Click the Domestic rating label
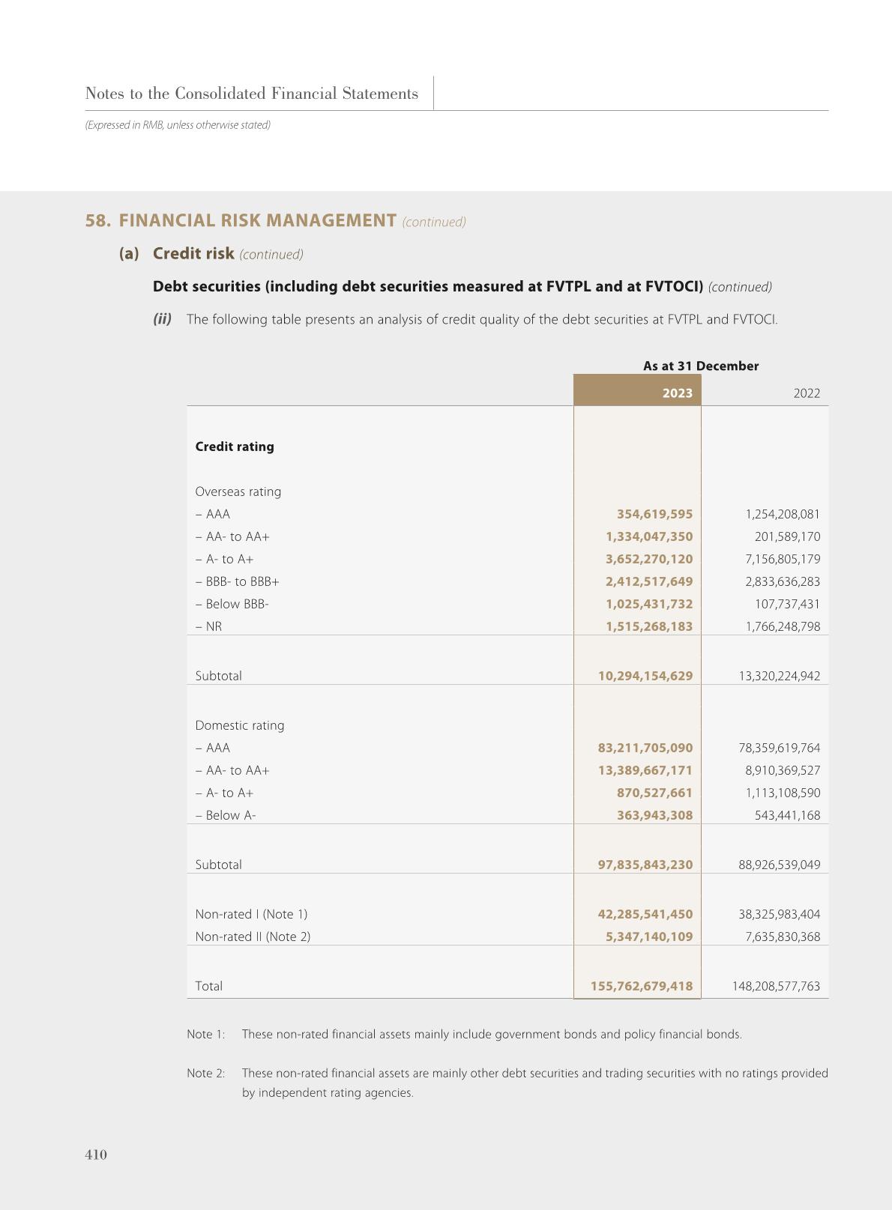The image size is (892, 1210). [x=240, y=726]
